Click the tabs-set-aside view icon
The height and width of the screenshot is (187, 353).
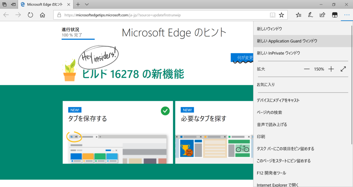coord(4,4)
